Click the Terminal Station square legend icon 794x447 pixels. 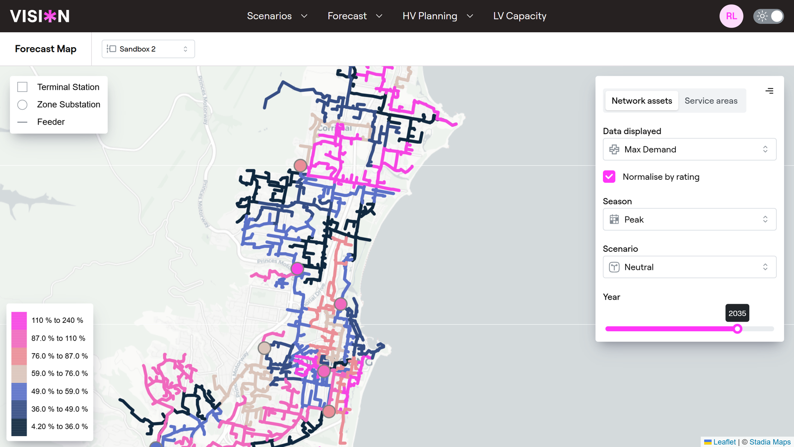[22, 87]
